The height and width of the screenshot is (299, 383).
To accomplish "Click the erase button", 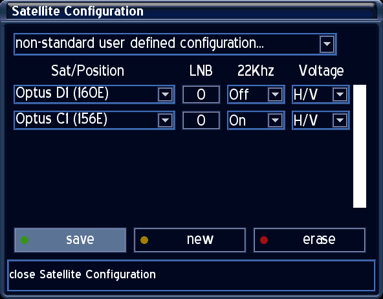I will point(309,240).
